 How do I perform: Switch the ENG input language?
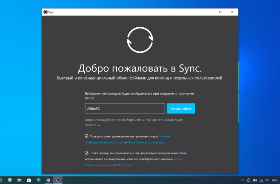(274, 180)
